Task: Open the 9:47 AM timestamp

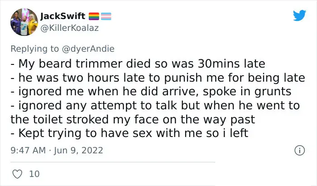Action: click(x=28, y=150)
